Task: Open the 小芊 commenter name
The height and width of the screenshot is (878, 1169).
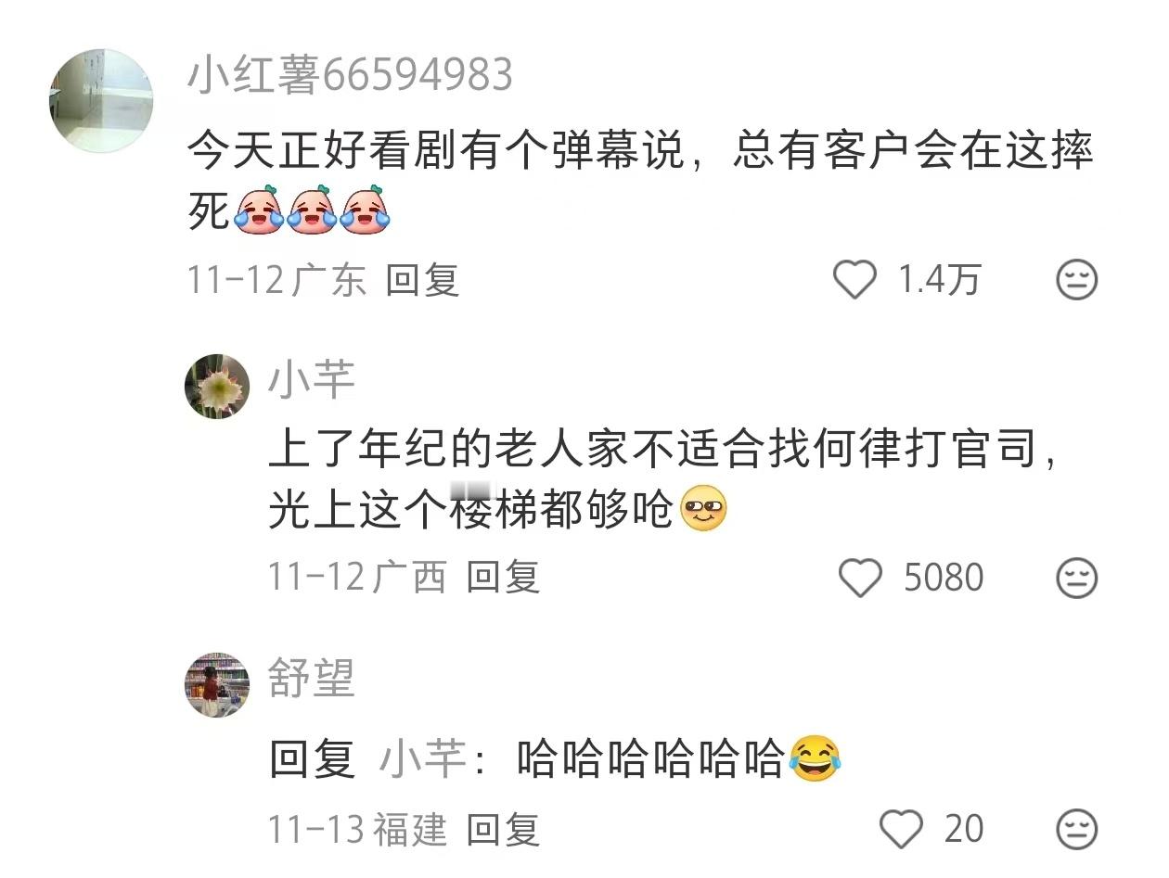Action: 313,379
